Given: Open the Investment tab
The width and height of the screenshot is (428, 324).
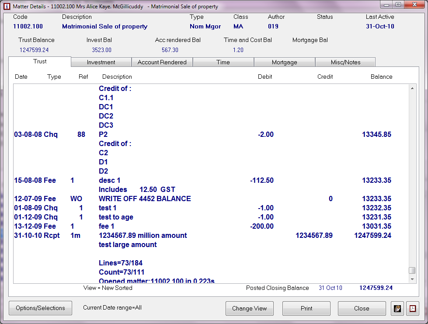Looking at the screenshot, I should click(101, 62).
